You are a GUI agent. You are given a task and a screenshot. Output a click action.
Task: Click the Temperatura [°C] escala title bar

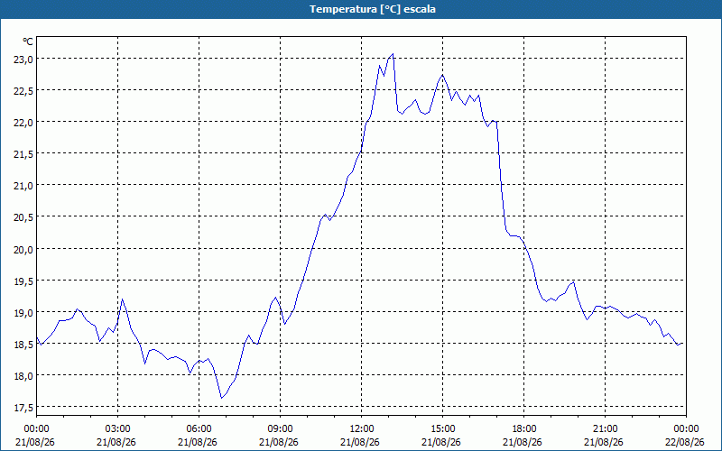tap(361, 9)
